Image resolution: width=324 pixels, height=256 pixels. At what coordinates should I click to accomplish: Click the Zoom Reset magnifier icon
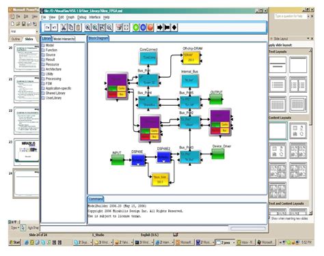pos(95,27)
